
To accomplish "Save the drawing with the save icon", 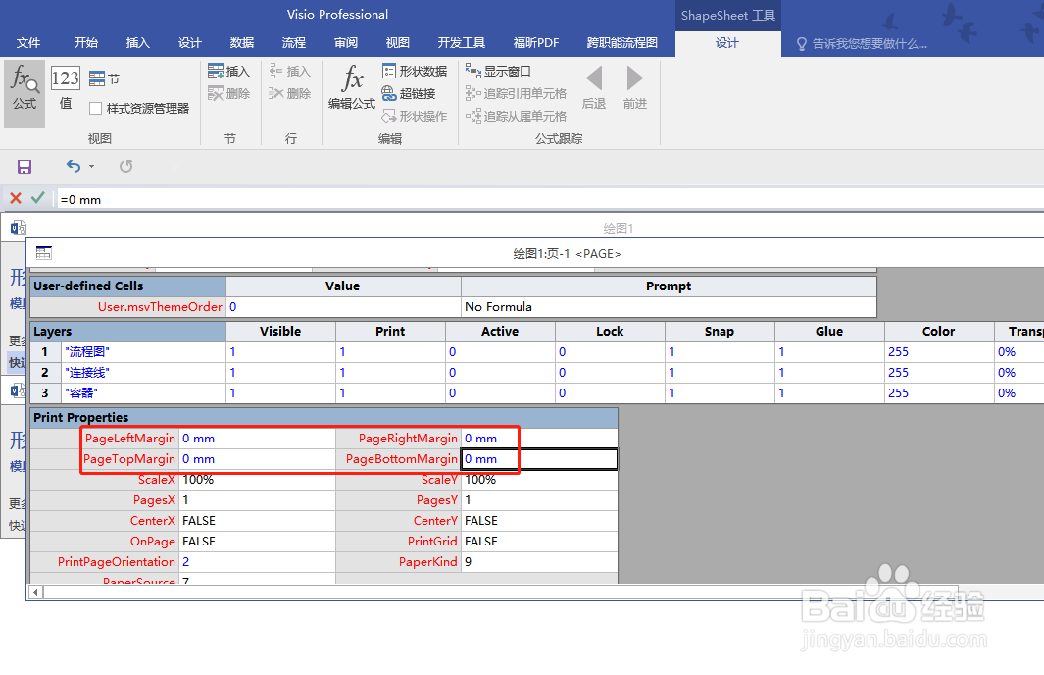I will tap(25, 167).
